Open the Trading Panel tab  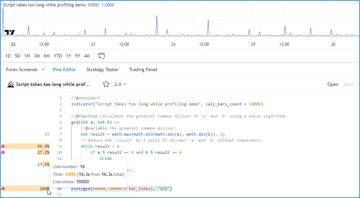tap(143, 70)
